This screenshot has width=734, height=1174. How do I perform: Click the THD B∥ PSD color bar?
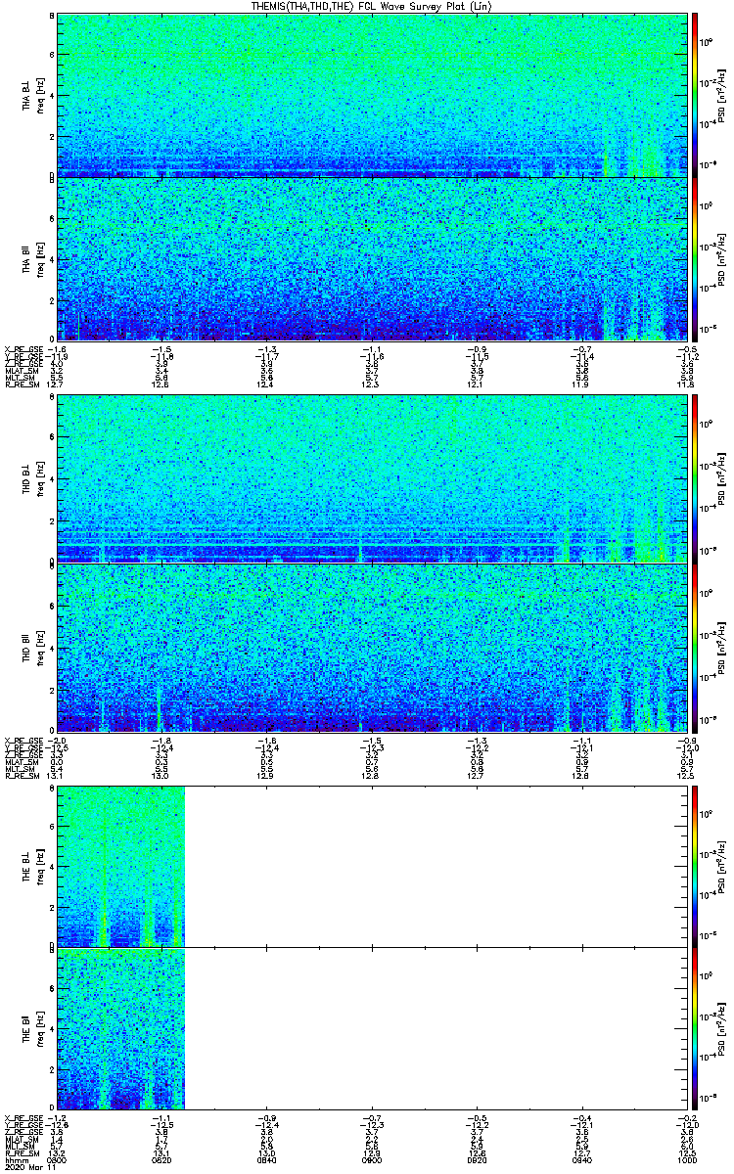coord(695,647)
